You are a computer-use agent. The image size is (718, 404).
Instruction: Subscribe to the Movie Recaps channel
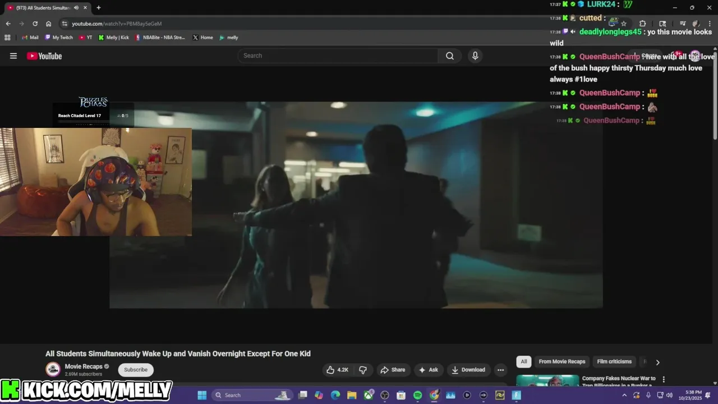[x=136, y=370]
